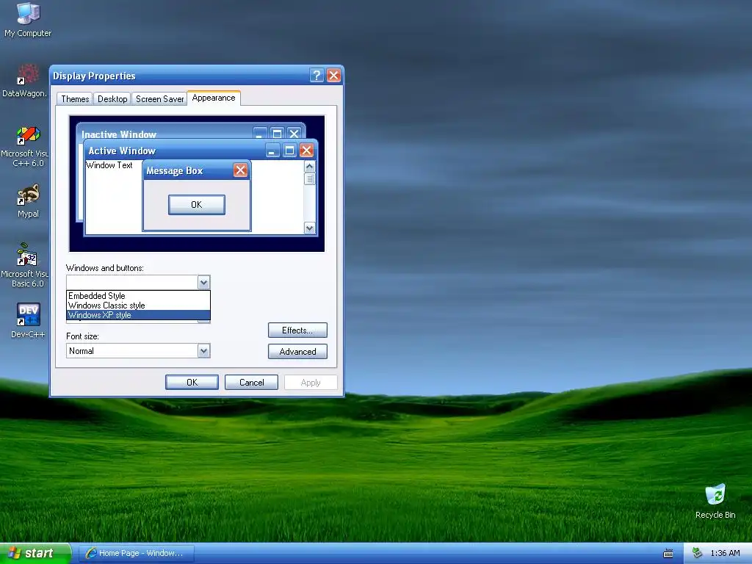Select Microsoft Visual C++ 6.0 shortcut
Viewport: 752px width, 564px height.
point(24,147)
